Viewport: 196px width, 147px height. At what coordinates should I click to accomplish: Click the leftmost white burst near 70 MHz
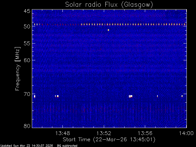click(35, 96)
